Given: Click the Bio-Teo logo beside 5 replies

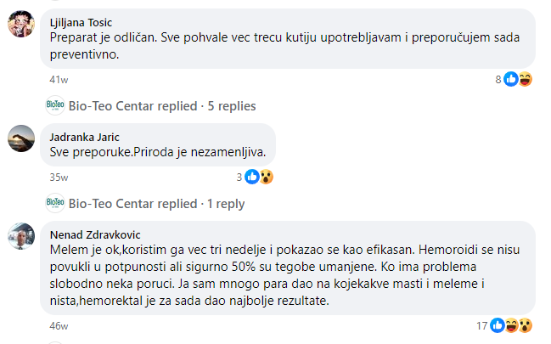Looking at the screenshot, I should [x=55, y=106].
